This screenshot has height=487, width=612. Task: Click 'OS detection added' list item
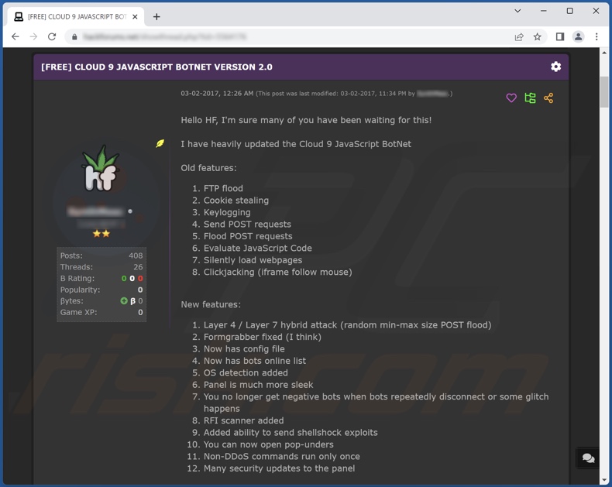246,372
